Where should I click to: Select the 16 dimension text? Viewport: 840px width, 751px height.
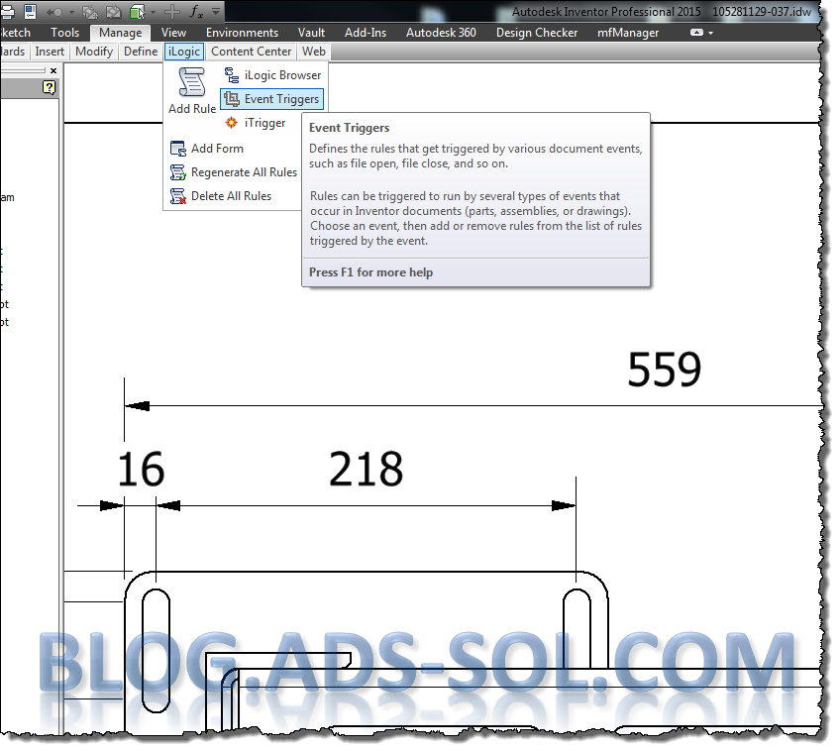point(141,469)
